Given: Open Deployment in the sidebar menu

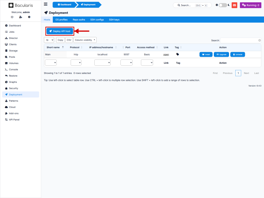Looking at the screenshot, I should pos(20,95).
